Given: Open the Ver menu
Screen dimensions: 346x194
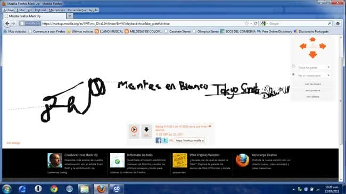Looking at the screenshot, I should pyautogui.click(x=30, y=10).
